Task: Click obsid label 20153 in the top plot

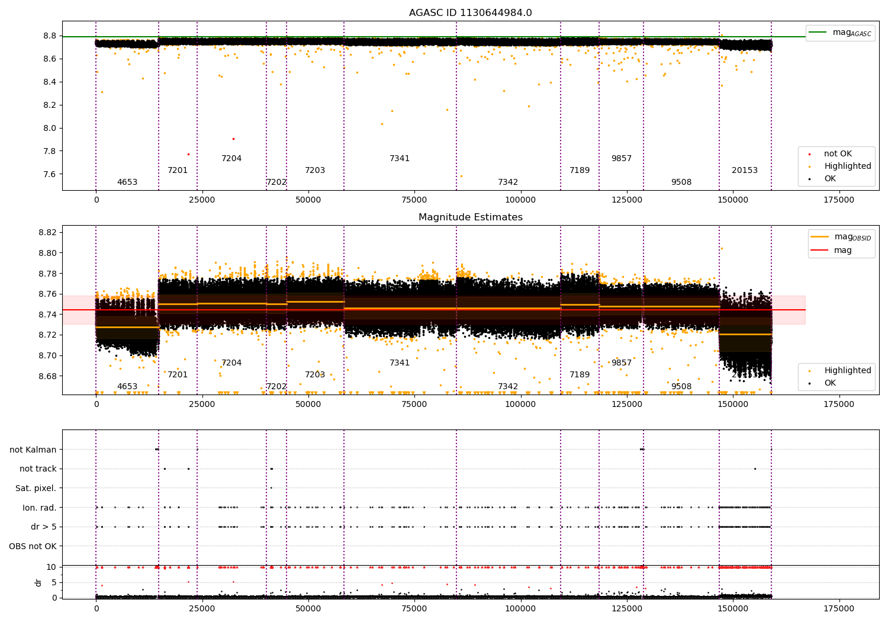Action: (745, 171)
